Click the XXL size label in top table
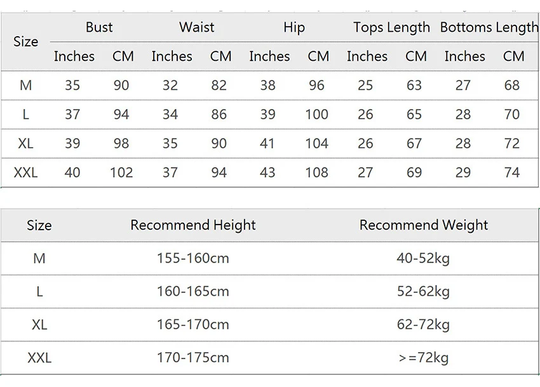Image resolution: width=540 pixels, height=387 pixels. [25, 173]
